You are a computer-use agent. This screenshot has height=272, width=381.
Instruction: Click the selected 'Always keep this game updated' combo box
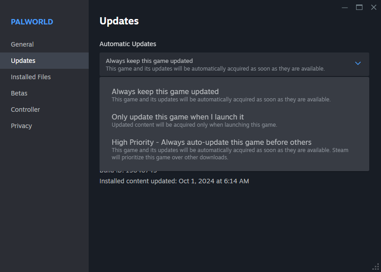[234, 64]
